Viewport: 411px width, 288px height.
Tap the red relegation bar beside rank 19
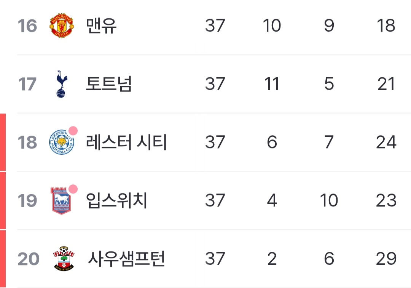3,200
